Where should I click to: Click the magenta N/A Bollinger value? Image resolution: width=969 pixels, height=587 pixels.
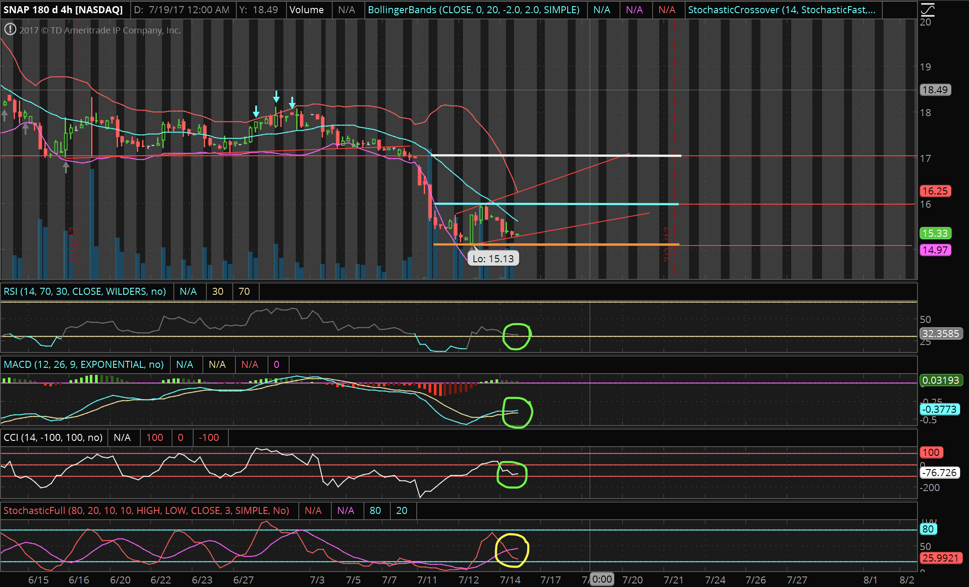click(634, 10)
